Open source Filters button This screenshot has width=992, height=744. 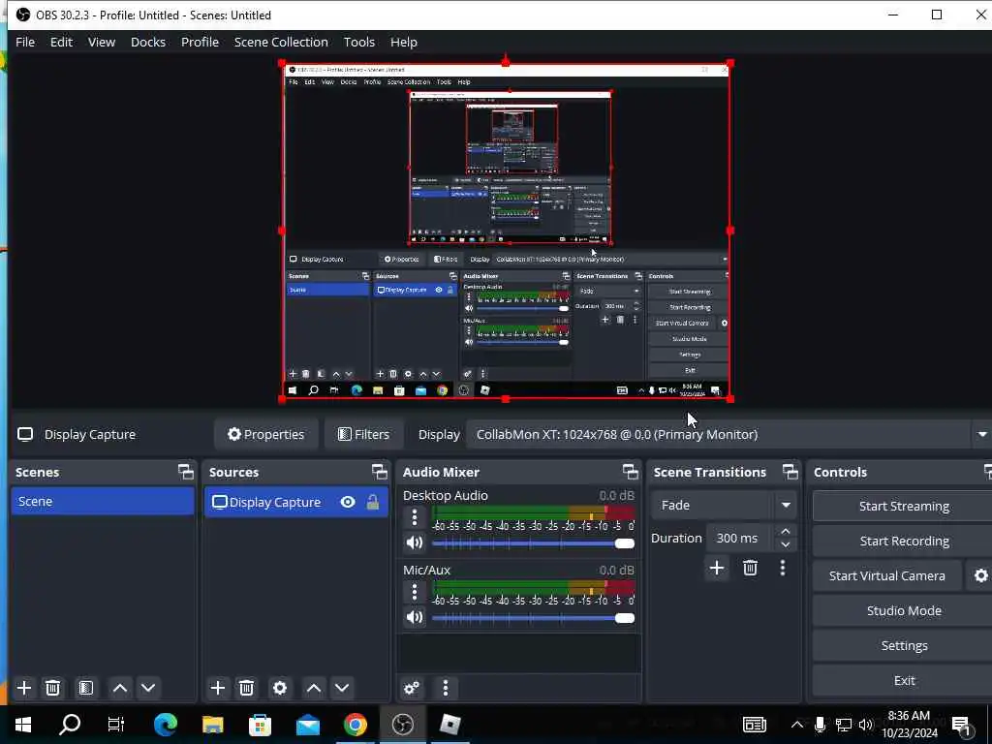pyautogui.click(x=363, y=435)
